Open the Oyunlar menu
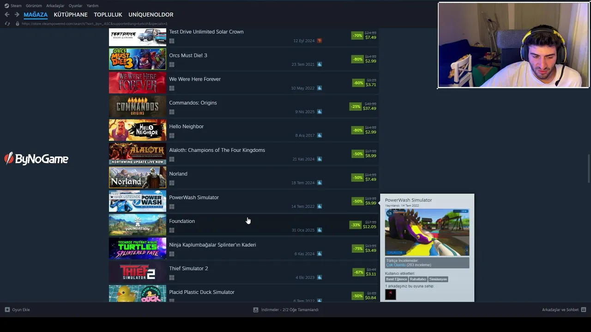This screenshot has width=591, height=332. click(75, 6)
